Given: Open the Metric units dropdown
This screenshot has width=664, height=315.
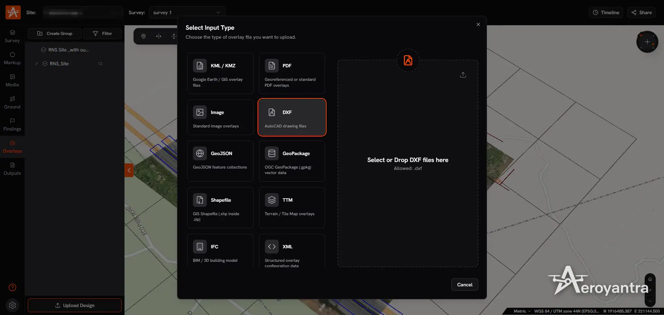Looking at the screenshot, I should 522,311.
